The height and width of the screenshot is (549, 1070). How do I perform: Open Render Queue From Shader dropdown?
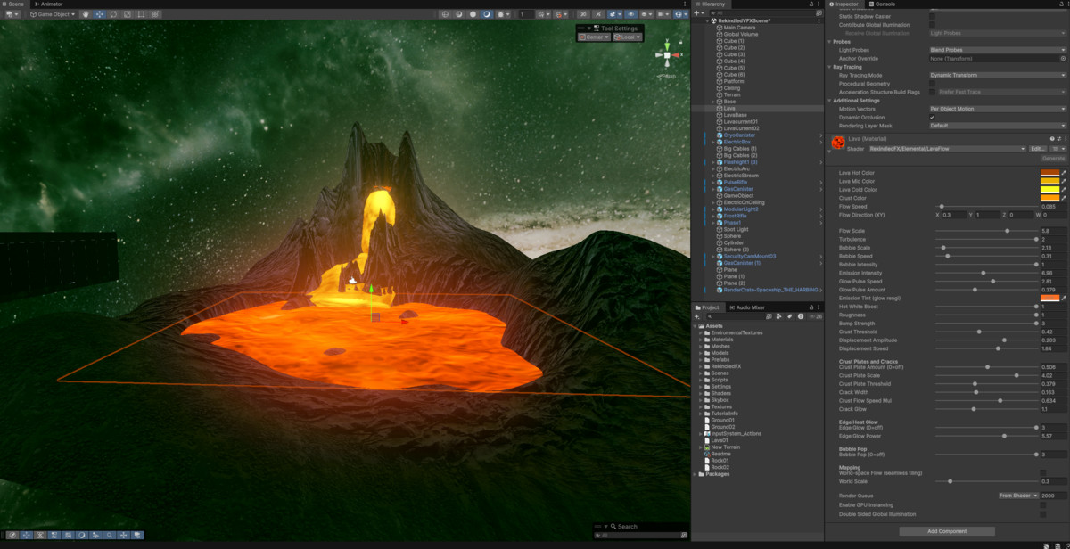pyautogui.click(x=1017, y=496)
